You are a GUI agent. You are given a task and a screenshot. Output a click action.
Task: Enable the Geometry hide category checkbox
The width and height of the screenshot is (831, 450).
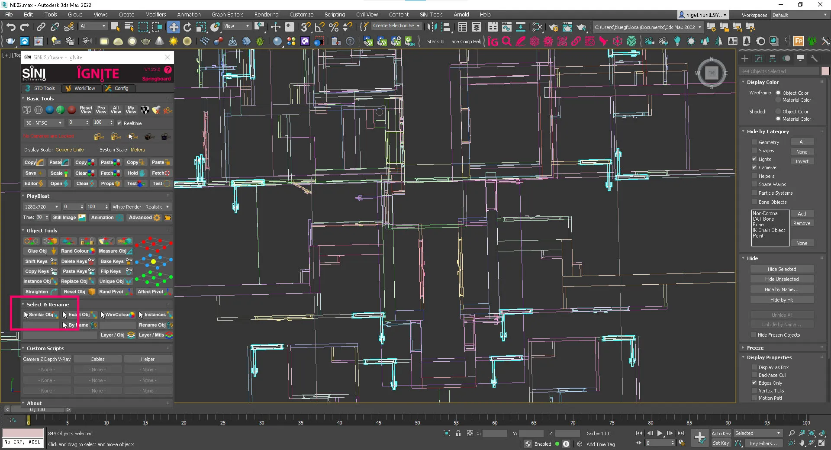[x=754, y=142]
